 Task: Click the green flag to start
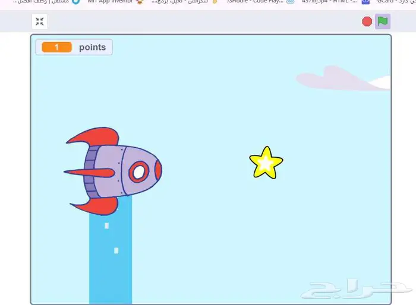(x=382, y=21)
